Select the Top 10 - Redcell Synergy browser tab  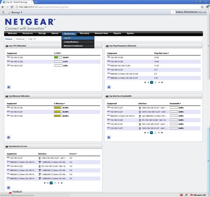18,2
